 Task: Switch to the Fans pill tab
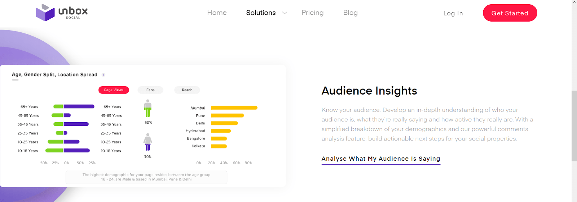pyautogui.click(x=150, y=90)
